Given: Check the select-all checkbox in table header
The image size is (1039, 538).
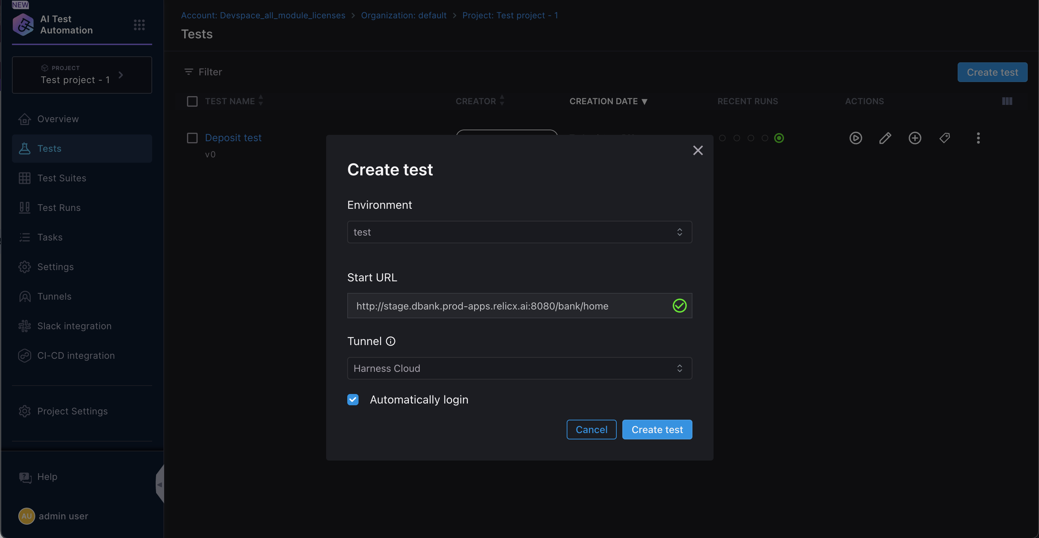Looking at the screenshot, I should click(x=192, y=101).
